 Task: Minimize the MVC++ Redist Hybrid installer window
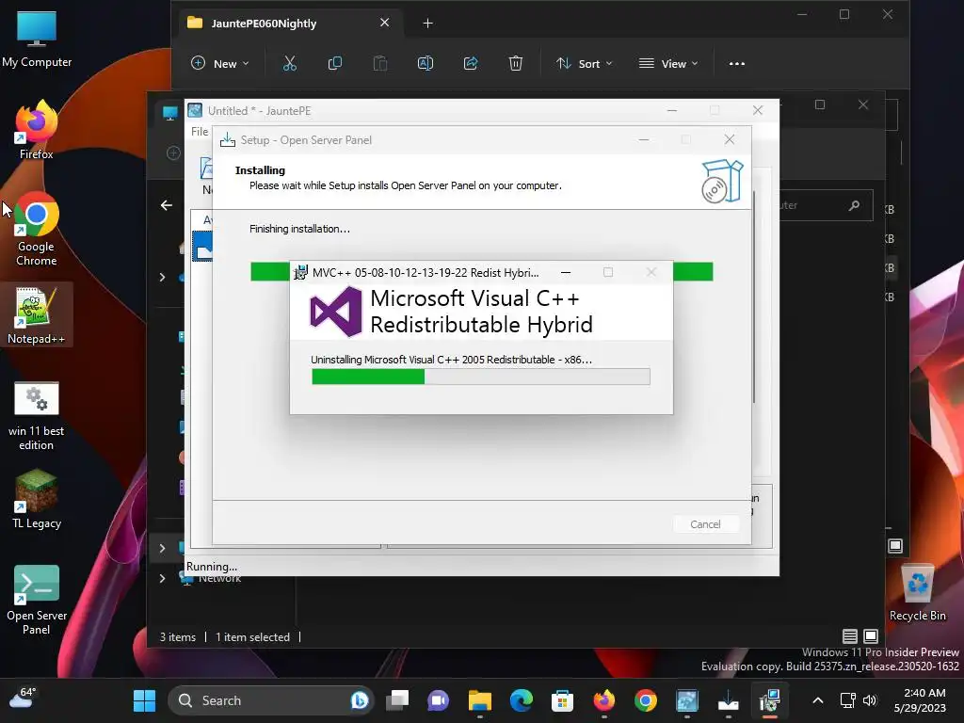(x=566, y=272)
